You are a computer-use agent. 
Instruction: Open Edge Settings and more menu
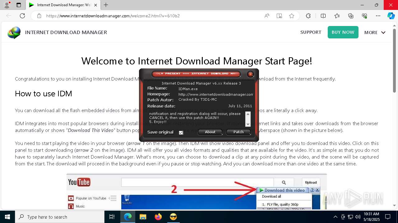coord(378,16)
